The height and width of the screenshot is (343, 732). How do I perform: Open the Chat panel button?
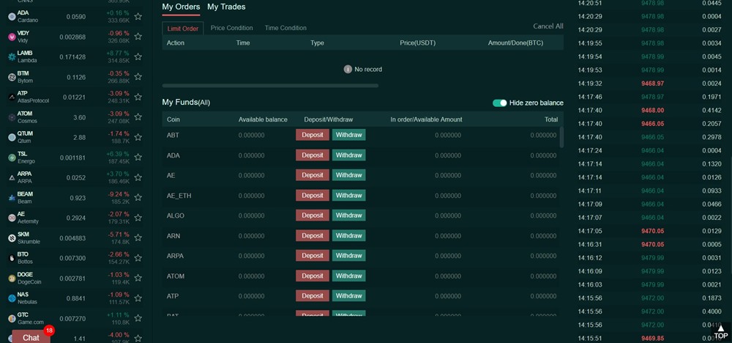pyautogui.click(x=31, y=337)
